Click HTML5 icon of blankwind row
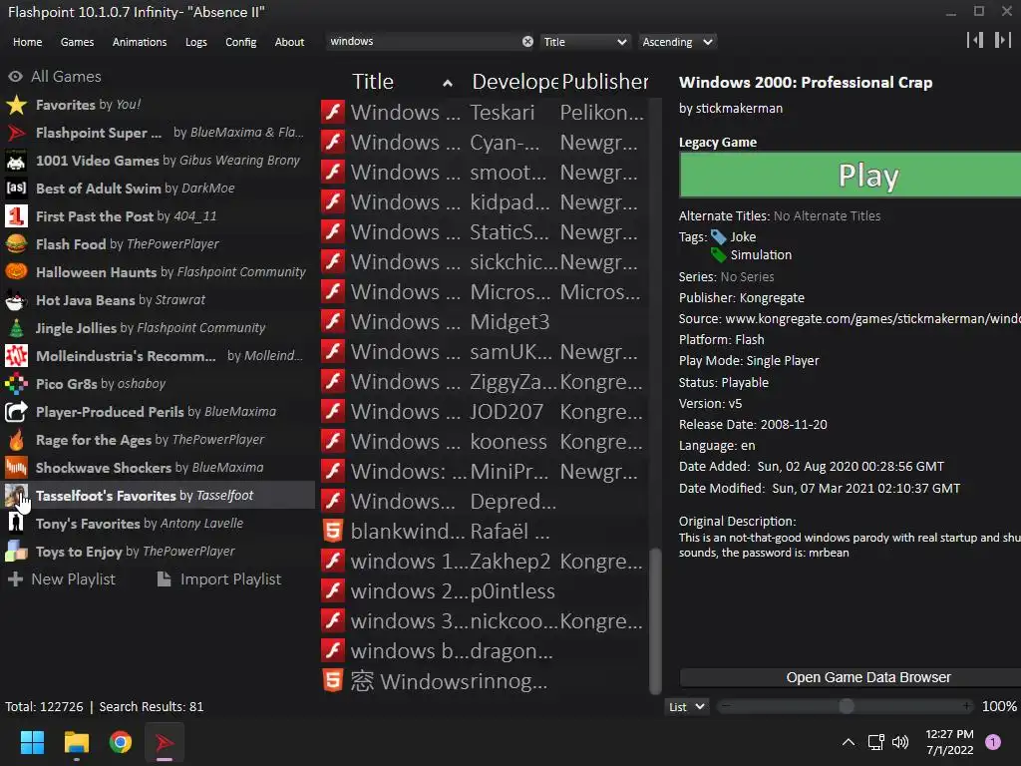The image size is (1021, 766). click(333, 532)
